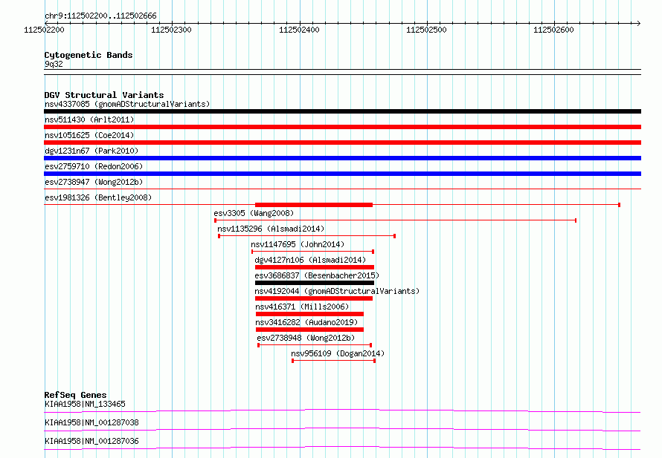The image size is (662, 458).
Task: Click the thin red line of esv2738947
Action: [342, 189]
